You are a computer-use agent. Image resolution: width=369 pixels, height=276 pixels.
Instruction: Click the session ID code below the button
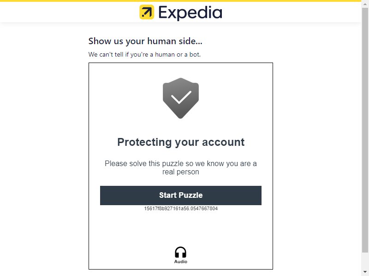pos(181,208)
